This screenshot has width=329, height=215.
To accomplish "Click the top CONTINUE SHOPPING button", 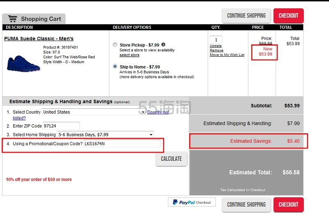I will (x=246, y=16).
